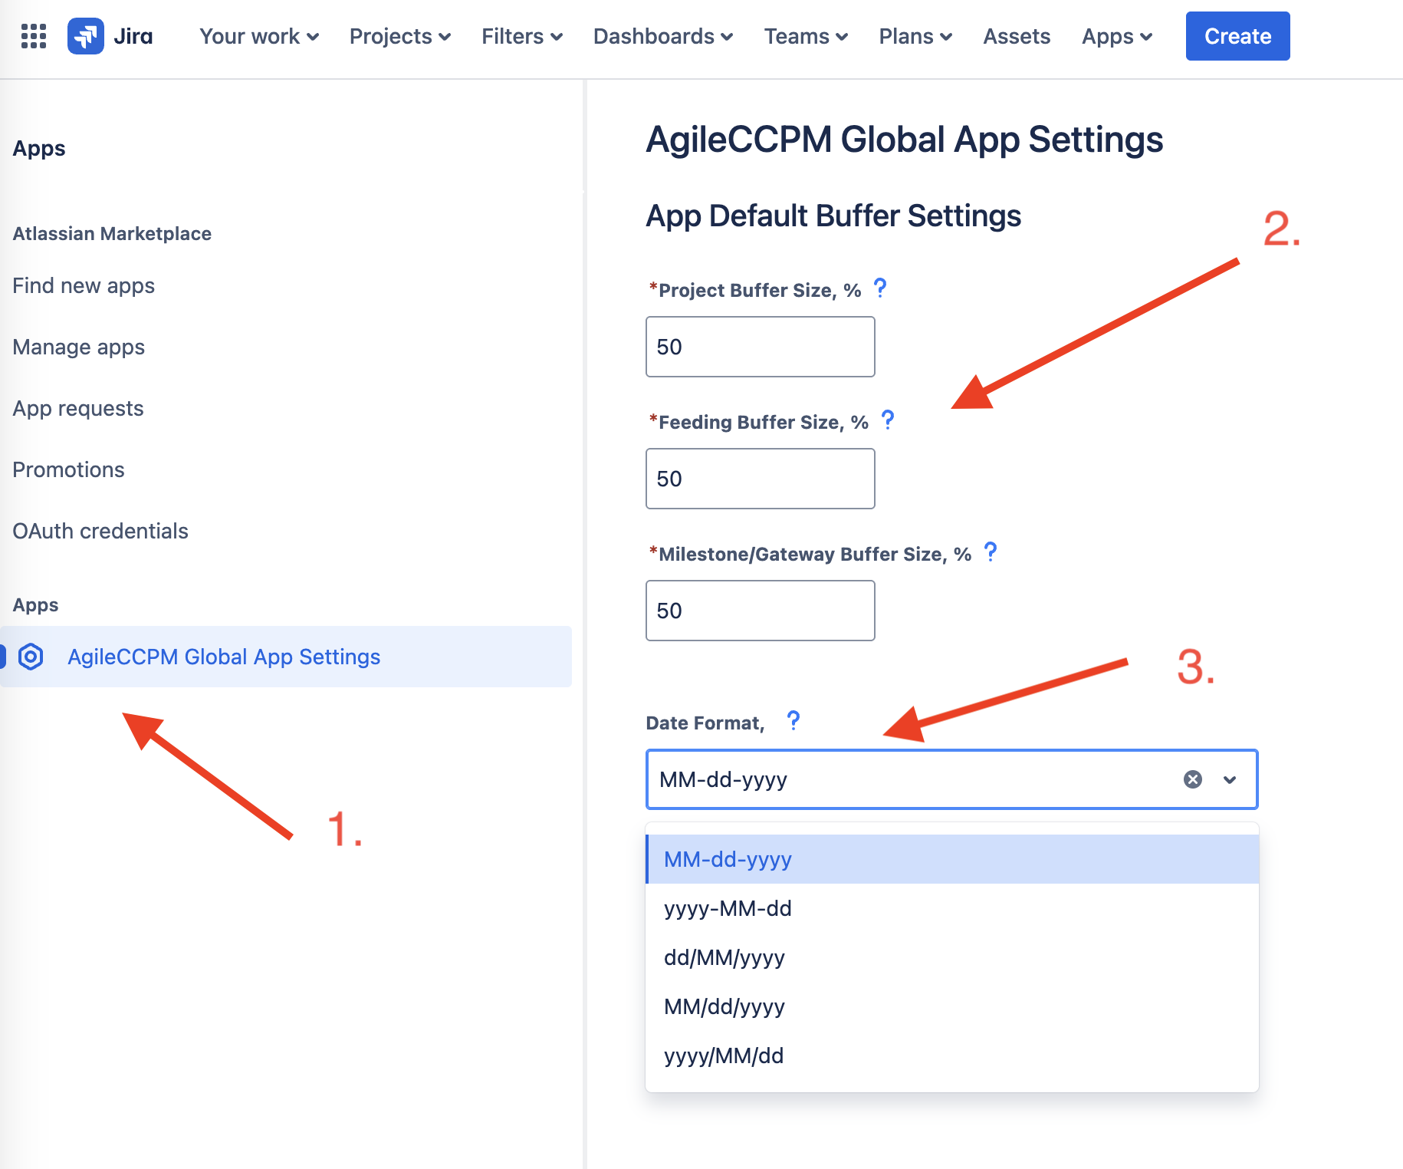Pick the dd/MM/yyyy date format option

[x=952, y=957]
